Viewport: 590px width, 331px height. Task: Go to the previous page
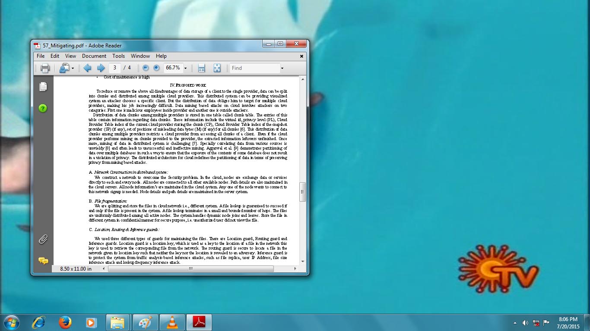click(87, 68)
